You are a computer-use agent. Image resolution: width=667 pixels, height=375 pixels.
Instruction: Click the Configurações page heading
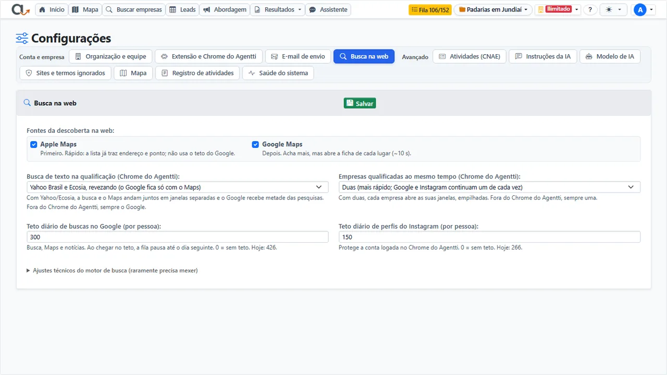(x=71, y=38)
